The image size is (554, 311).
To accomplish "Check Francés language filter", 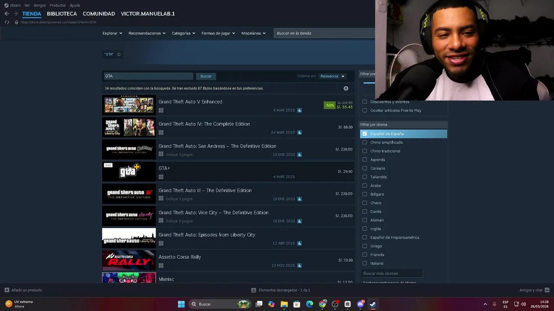I will pyautogui.click(x=365, y=255).
